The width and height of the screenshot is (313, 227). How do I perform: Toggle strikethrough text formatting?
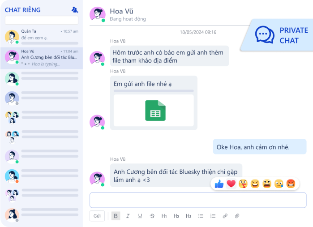click(152, 216)
